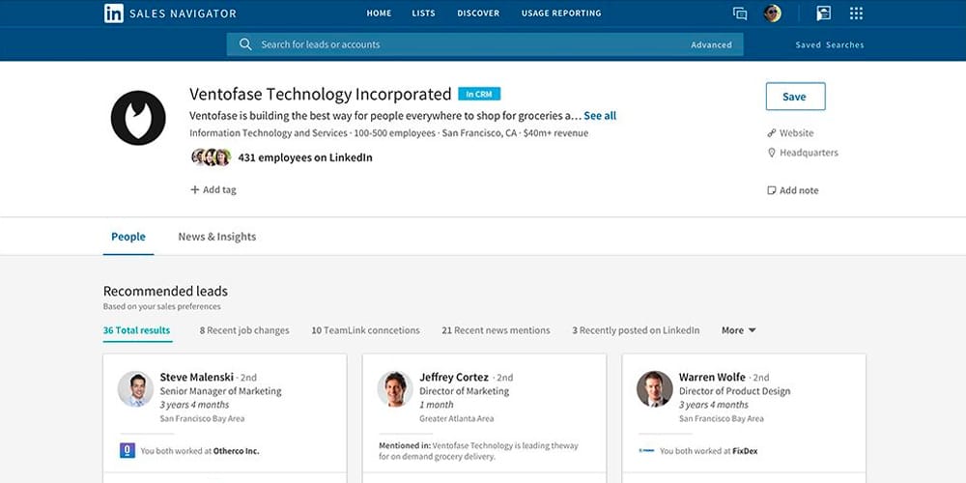The height and width of the screenshot is (483, 966).
Task: Filter by 8 Recent job changes
Action: click(244, 330)
